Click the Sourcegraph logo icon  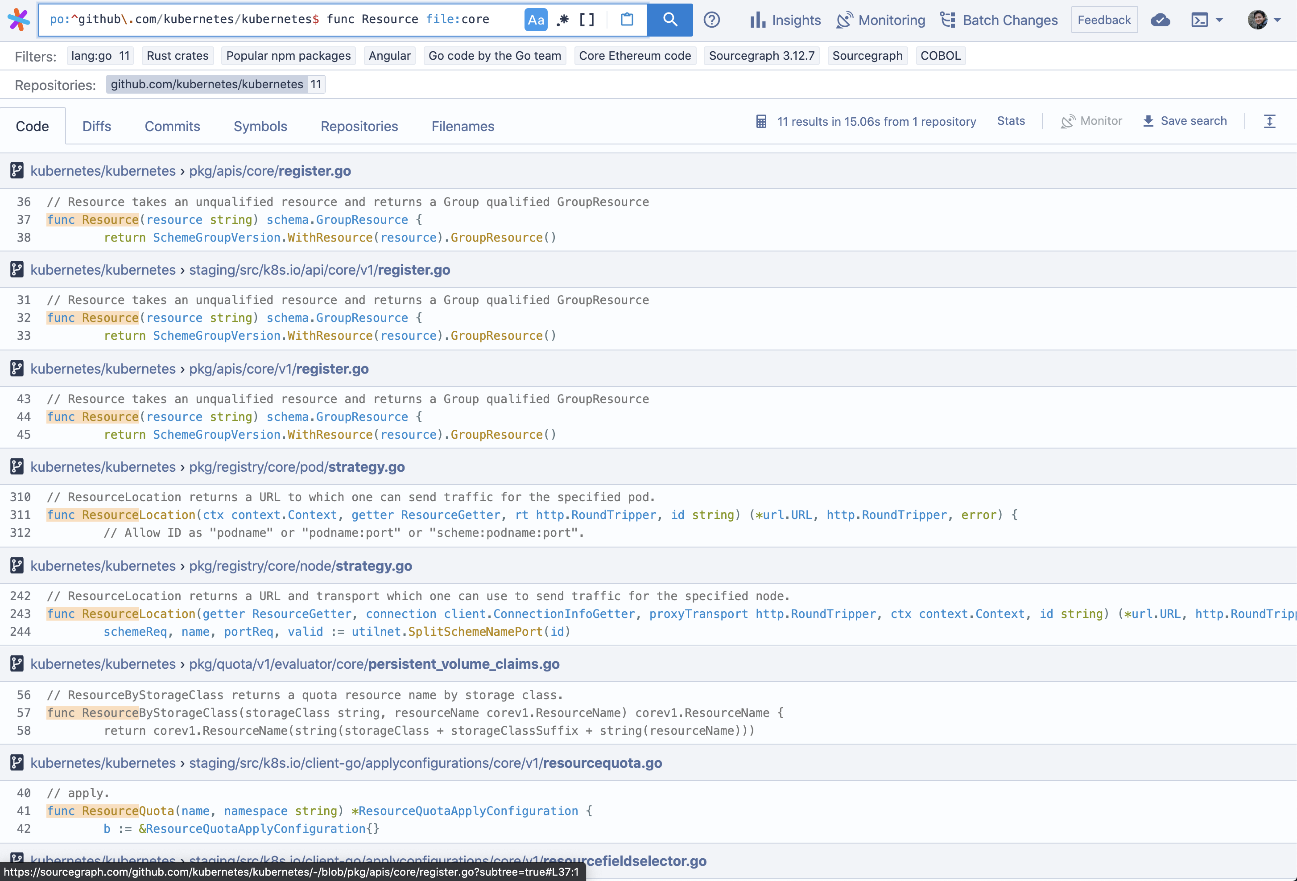18,20
